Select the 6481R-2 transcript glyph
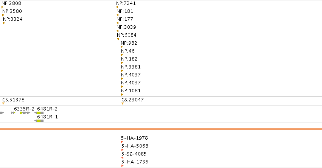Image resolution: width=322 pixels, height=168 pixels. (x=39, y=113)
